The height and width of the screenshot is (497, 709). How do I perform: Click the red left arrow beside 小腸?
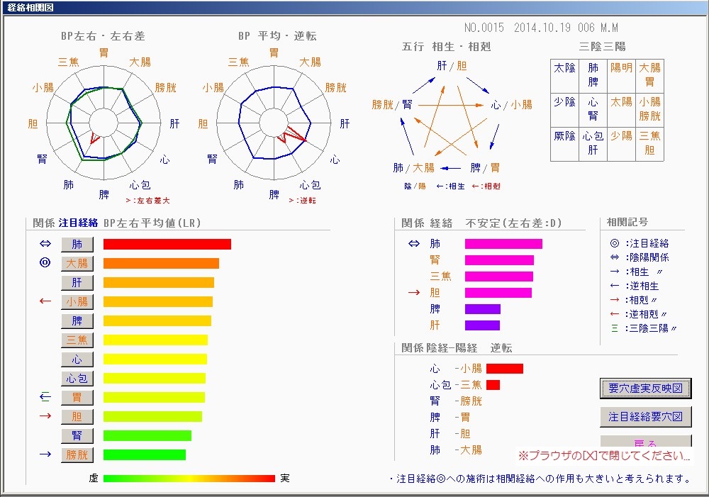click(x=45, y=301)
